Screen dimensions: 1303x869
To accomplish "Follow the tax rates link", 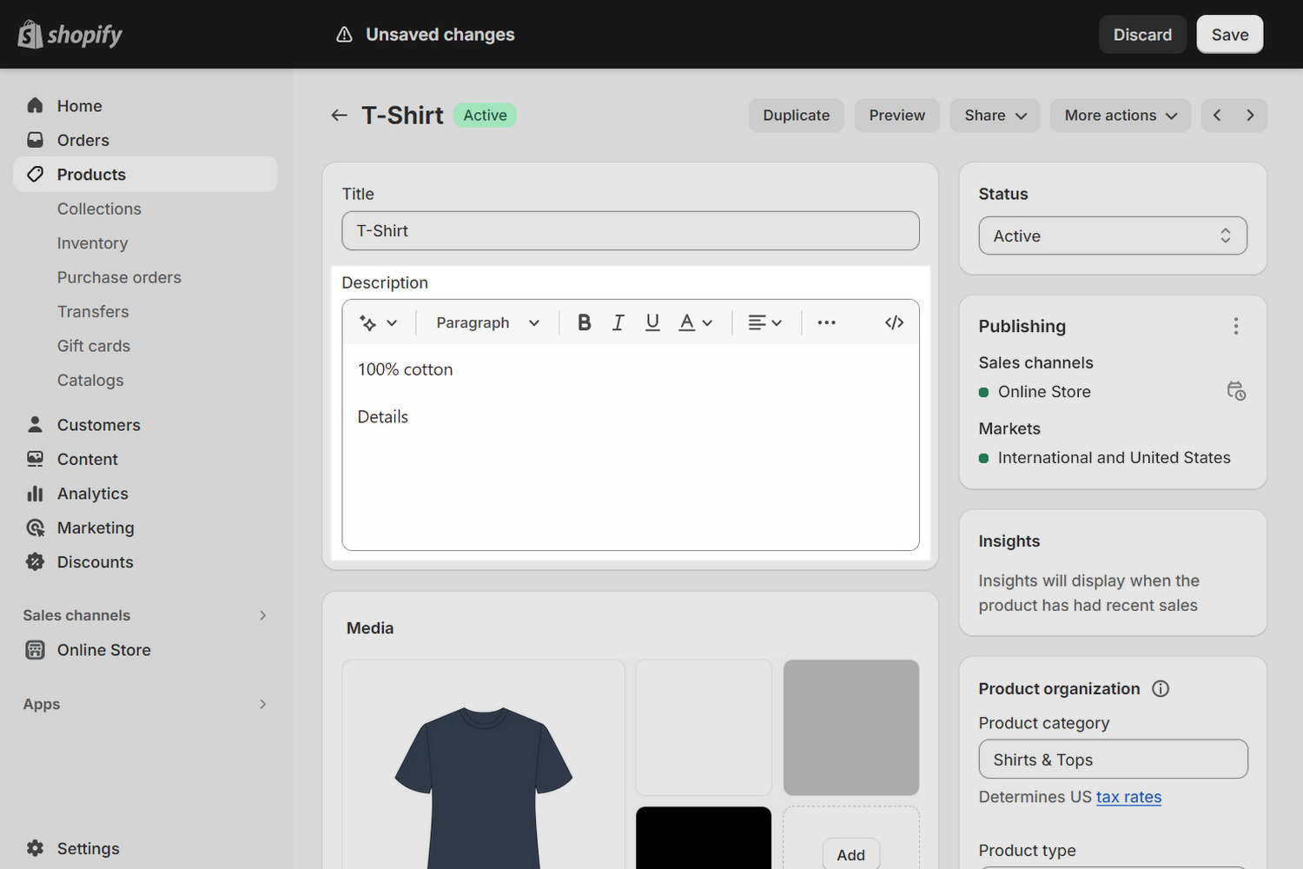I will coord(1128,797).
